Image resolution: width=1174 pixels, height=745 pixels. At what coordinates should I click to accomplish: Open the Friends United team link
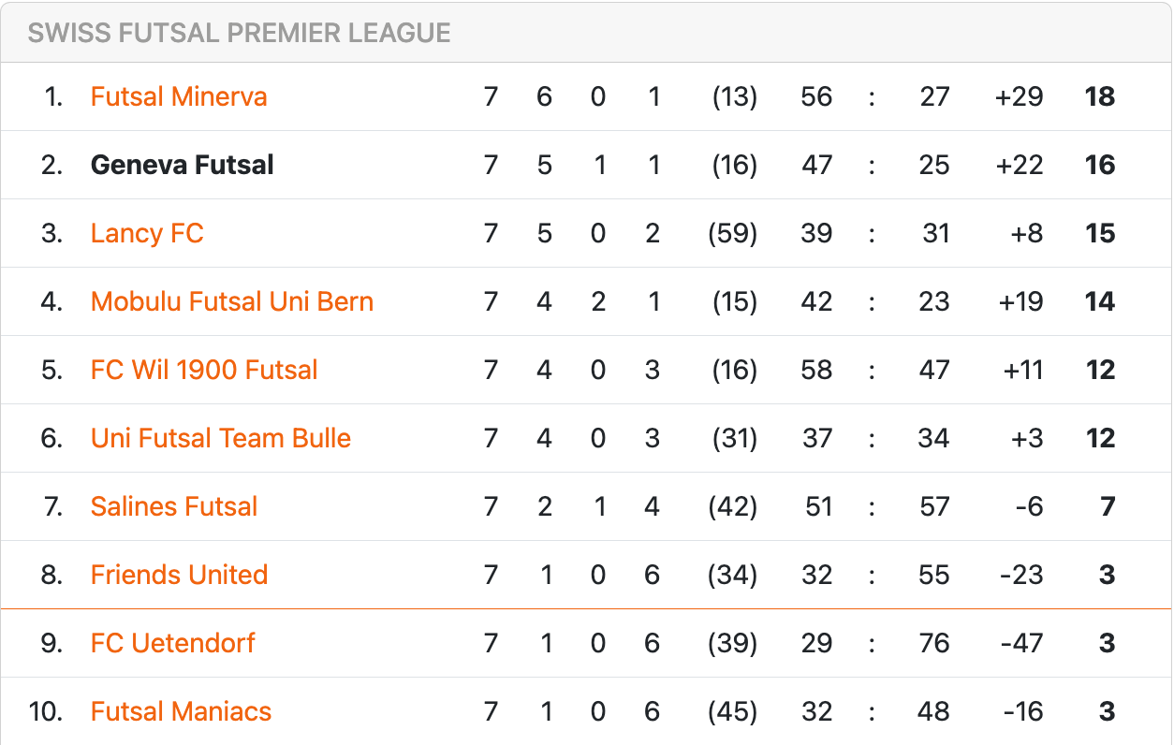point(180,575)
